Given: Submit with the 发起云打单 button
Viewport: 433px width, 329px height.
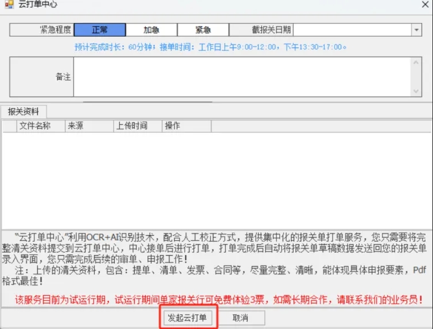Looking at the screenshot, I should point(187,318).
